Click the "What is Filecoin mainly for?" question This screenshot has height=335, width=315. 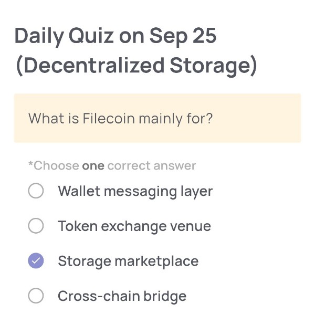pyautogui.click(x=120, y=118)
